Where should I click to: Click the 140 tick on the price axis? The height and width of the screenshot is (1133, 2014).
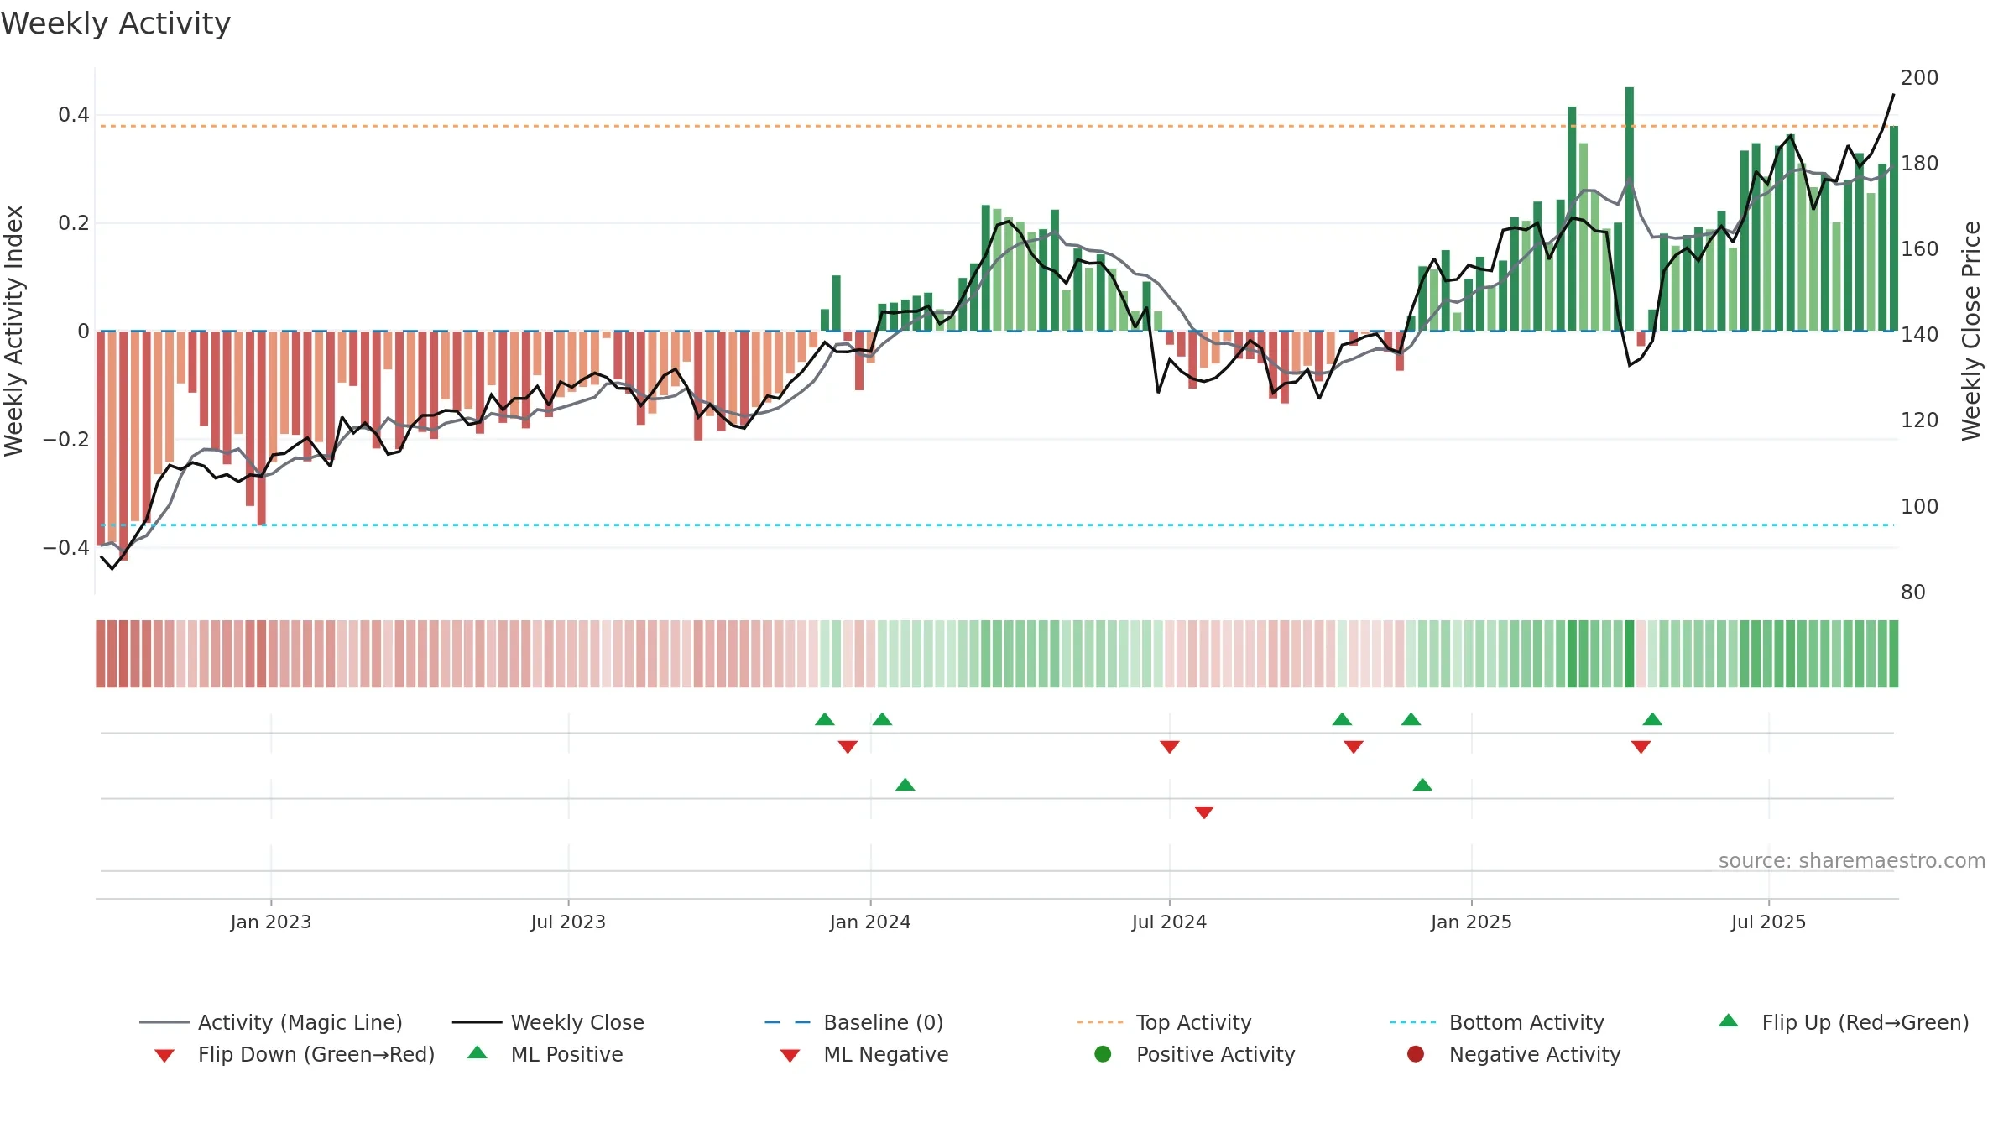1920,335
